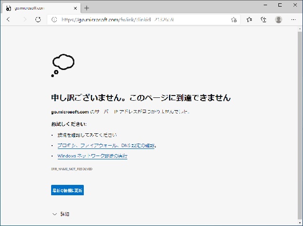Viewport: 303px width, 226px height.
Task: Open the Collections icon
Action: tap(264, 19)
